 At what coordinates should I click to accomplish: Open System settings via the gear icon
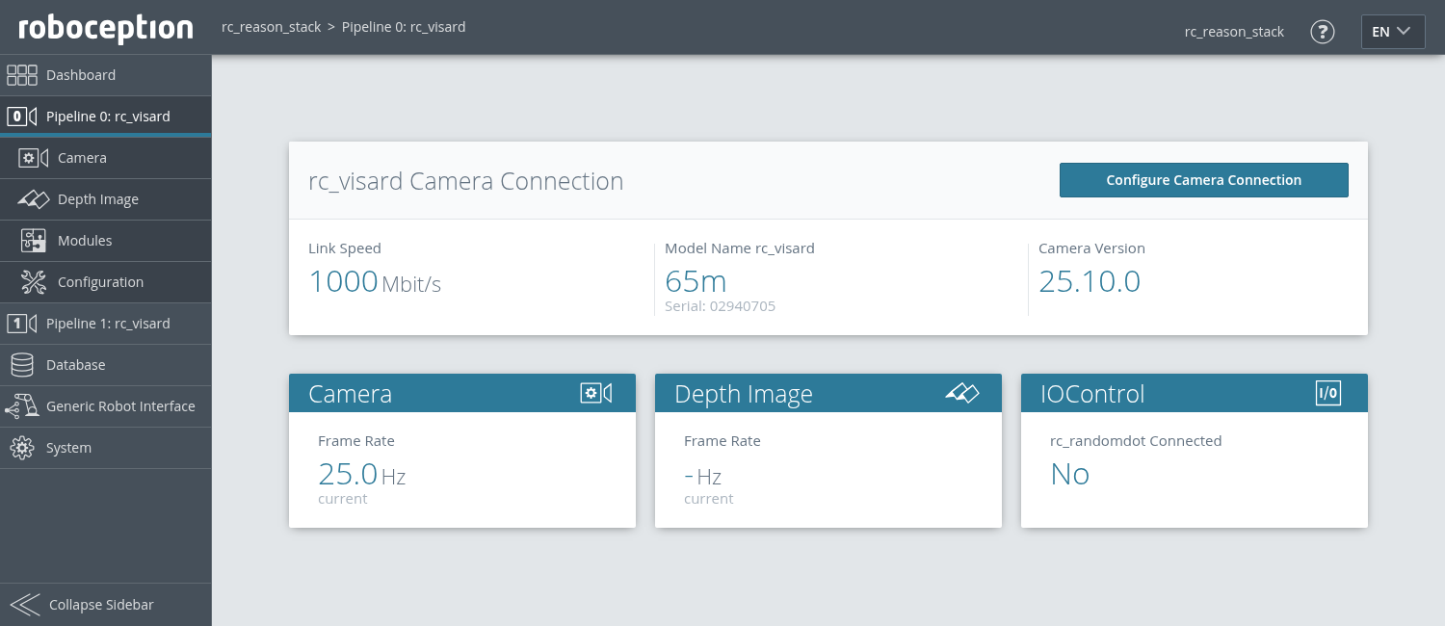pos(22,448)
